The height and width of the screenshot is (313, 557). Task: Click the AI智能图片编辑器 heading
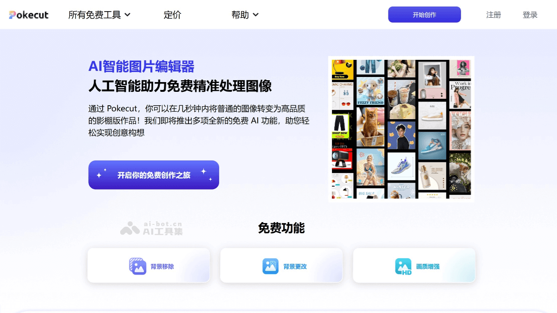[x=142, y=67]
